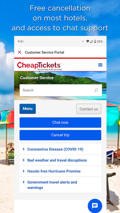Viewport: 120px width, 213px height.
Task: Open the floating chat bubble icon
Action: click(95, 206)
